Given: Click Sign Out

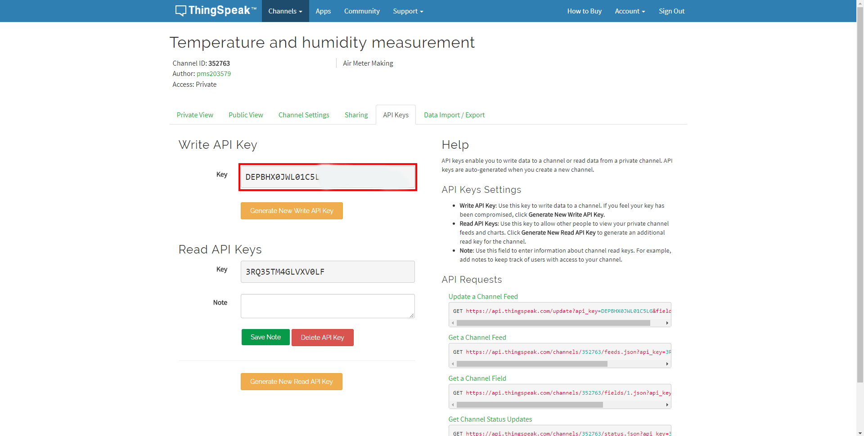Looking at the screenshot, I should click(671, 11).
